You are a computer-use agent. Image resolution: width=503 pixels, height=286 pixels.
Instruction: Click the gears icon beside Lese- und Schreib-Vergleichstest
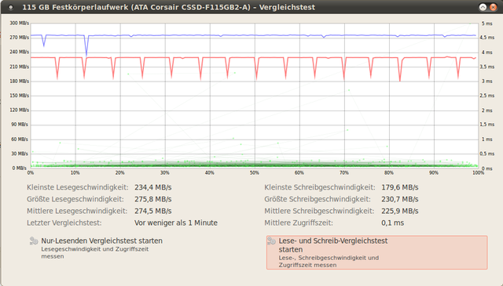click(272, 241)
